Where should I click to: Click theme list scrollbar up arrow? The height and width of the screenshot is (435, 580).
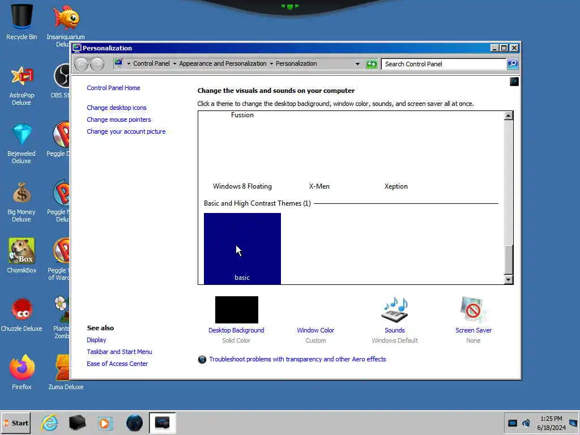coord(508,116)
